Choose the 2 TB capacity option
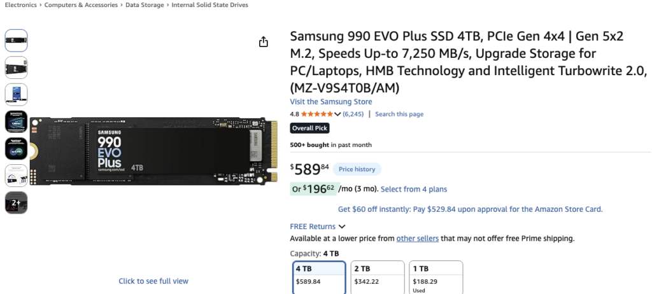652x294 pixels. [377, 276]
